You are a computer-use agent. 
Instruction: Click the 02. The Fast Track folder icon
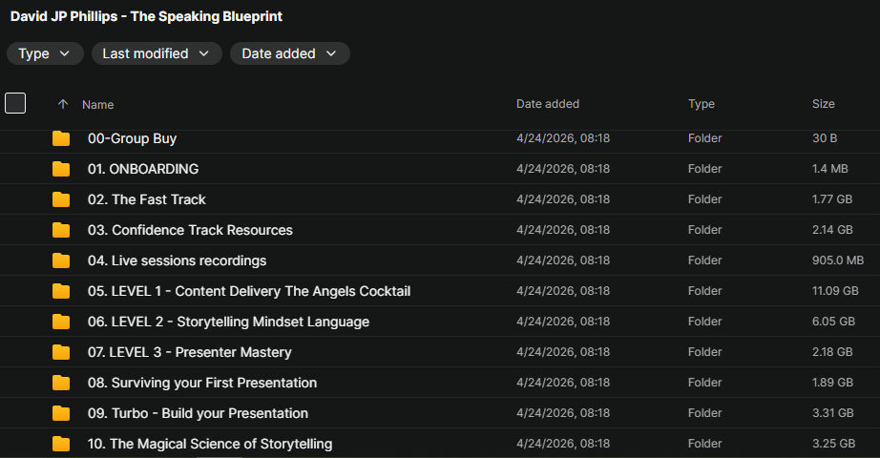[x=61, y=199]
